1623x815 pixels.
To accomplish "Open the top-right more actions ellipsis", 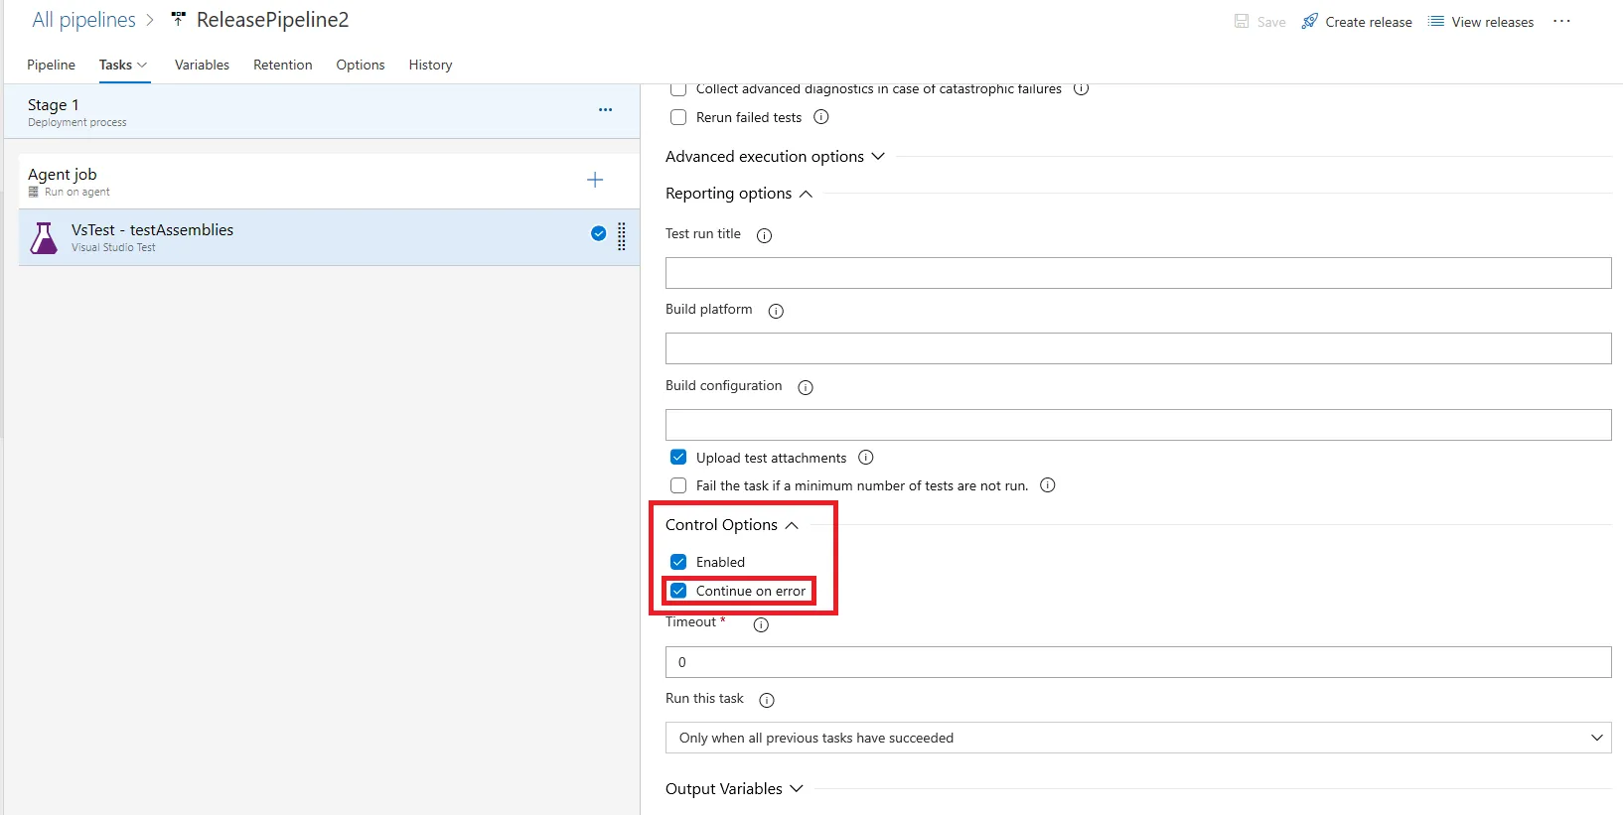I will coord(1561,21).
